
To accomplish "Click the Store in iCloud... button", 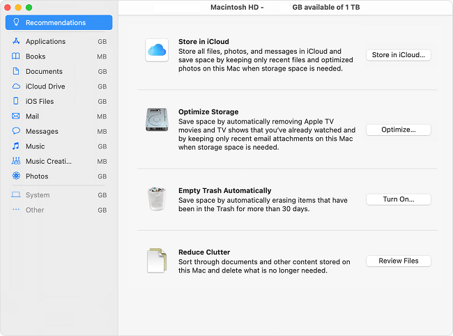I will pos(399,55).
